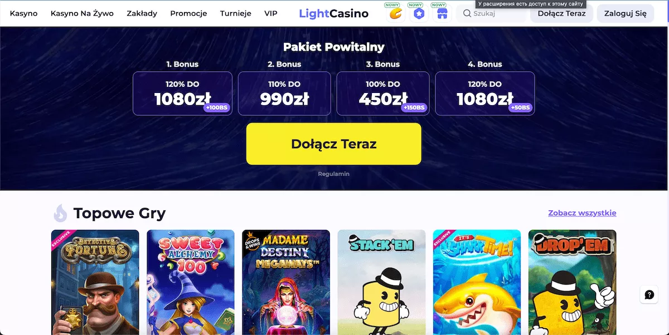This screenshot has height=335, width=669.
Task: Click the flame icon beside Topowe Gry
Action: tap(60, 213)
